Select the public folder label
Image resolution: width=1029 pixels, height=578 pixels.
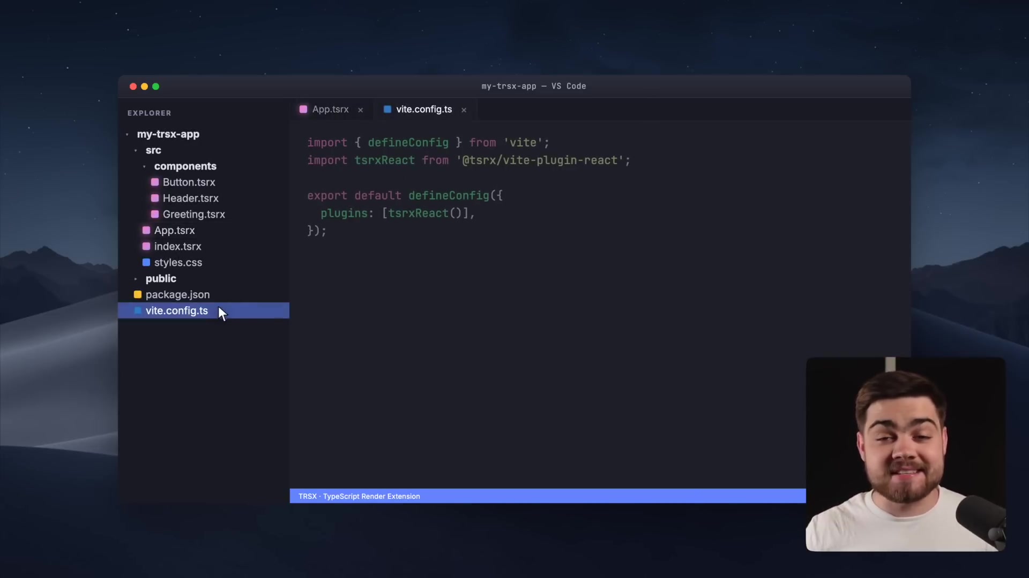tap(161, 278)
